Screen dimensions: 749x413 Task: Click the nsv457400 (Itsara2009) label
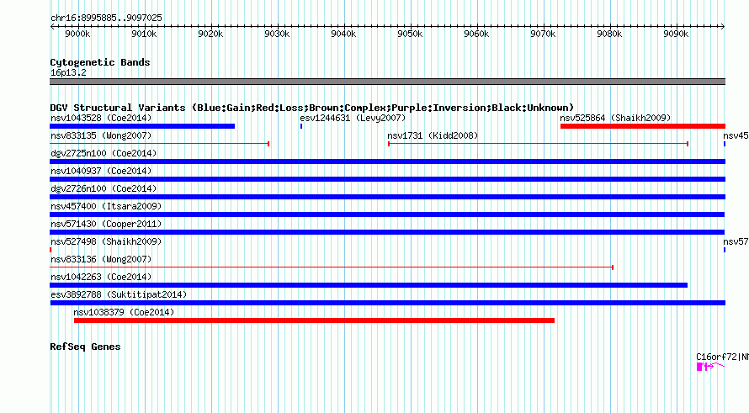click(x=106, y=206)
